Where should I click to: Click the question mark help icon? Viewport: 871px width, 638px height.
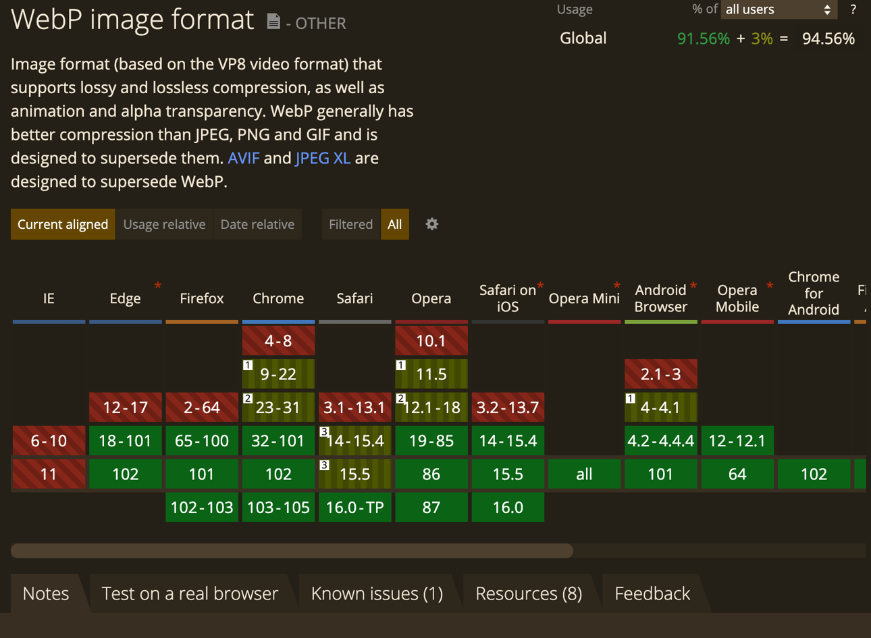pyautogui.click(x=853, y=9)
